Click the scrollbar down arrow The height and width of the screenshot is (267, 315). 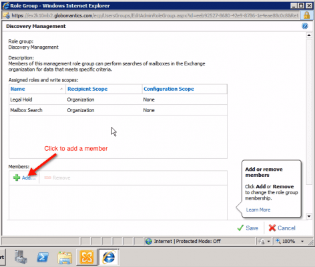(309, 216)
